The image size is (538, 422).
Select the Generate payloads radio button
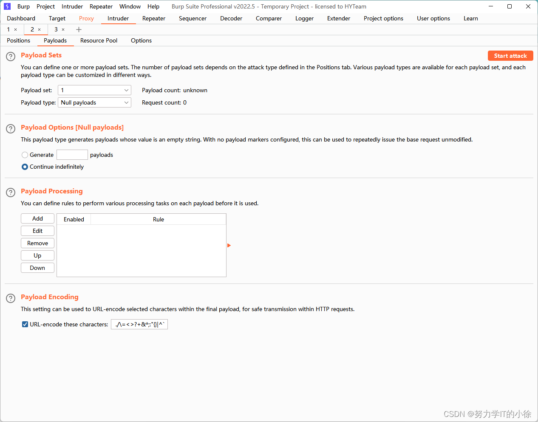25,155
